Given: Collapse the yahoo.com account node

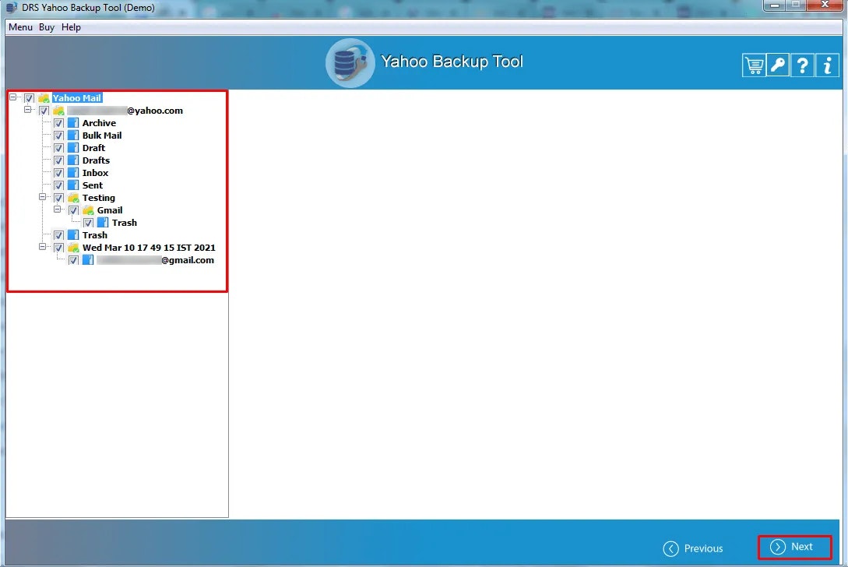Looking at the screenshot, I should pyautogui.click(x=27, y=109).
